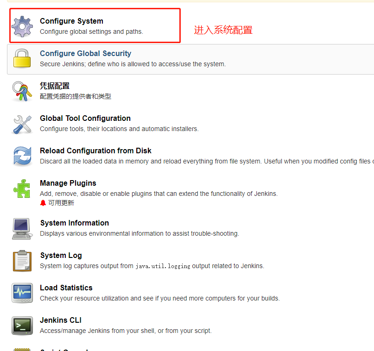
Task: Click 'Add, remove, disable or enable plugins' description
Action: [x=158, y=194]
